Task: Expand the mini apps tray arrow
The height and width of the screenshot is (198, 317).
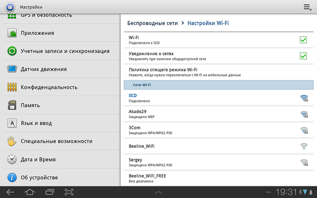Action: [x=158, y=192]
